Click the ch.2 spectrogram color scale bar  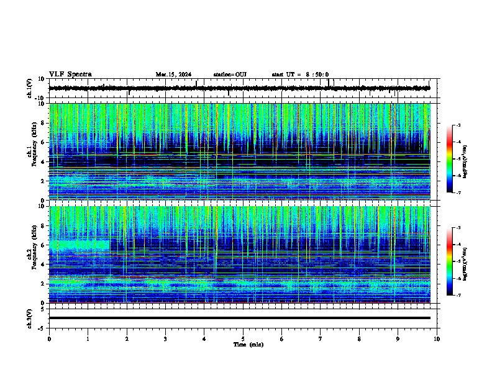tap(449, 261)
